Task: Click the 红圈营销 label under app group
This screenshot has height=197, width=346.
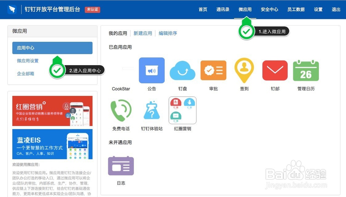Action: pyautogui.click(x=182, y=129)
